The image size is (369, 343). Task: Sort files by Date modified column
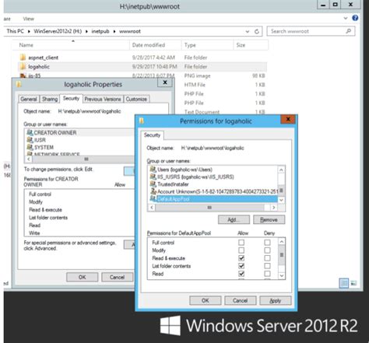tap(155, 45)
